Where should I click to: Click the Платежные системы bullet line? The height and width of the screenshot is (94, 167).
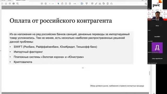tap(49, 57)
